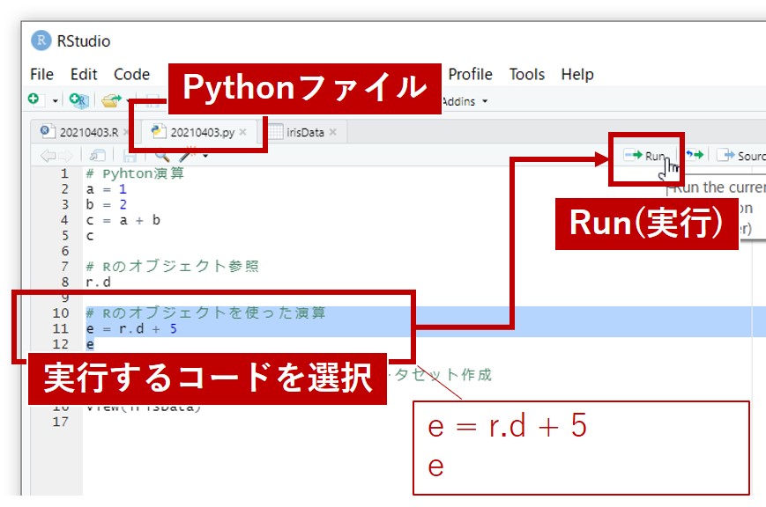
Task: Expand the New File dropdown arrow
Action: [x=55, y=102]
